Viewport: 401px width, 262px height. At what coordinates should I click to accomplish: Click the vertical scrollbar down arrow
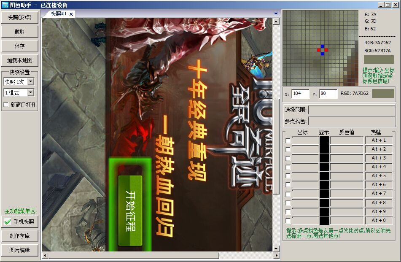pos(276,248)
